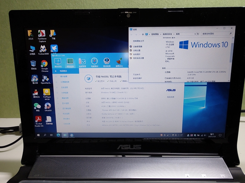Click 电脑品牌 link under ASUS logo
Image resolution: width=245 pixels, height=183 pixels.
(171, 97)
